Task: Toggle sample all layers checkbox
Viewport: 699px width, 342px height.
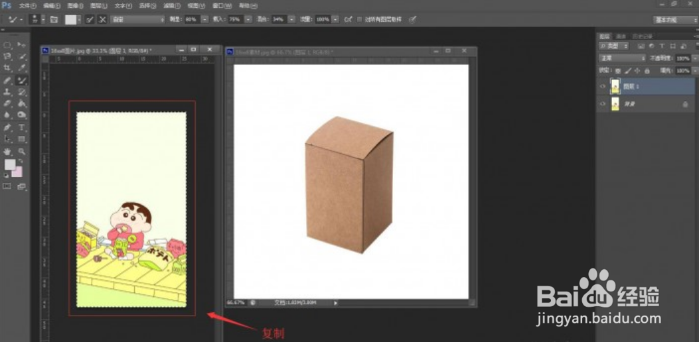Action: (359, 20)
